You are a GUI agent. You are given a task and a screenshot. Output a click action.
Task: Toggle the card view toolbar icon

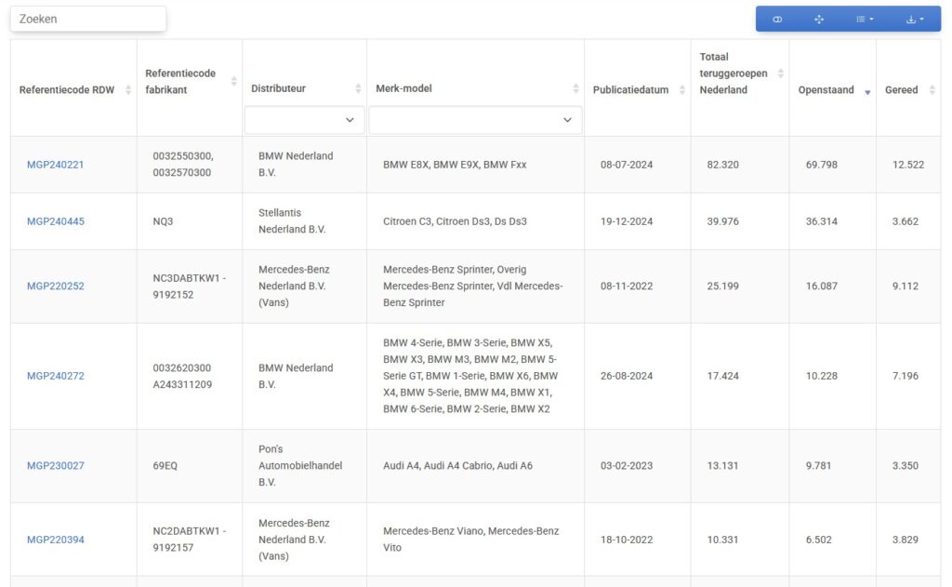point(777,20)
